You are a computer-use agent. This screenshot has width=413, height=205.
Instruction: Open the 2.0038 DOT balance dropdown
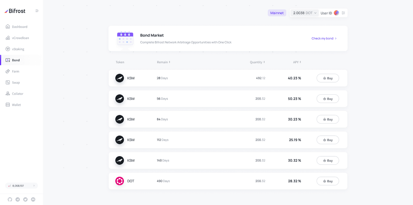click(x=305, y=13)
